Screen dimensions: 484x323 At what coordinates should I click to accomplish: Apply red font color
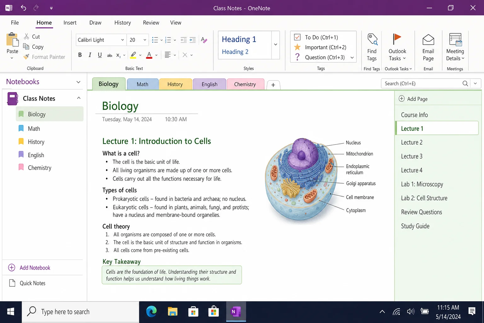click(x=149, y=55)
